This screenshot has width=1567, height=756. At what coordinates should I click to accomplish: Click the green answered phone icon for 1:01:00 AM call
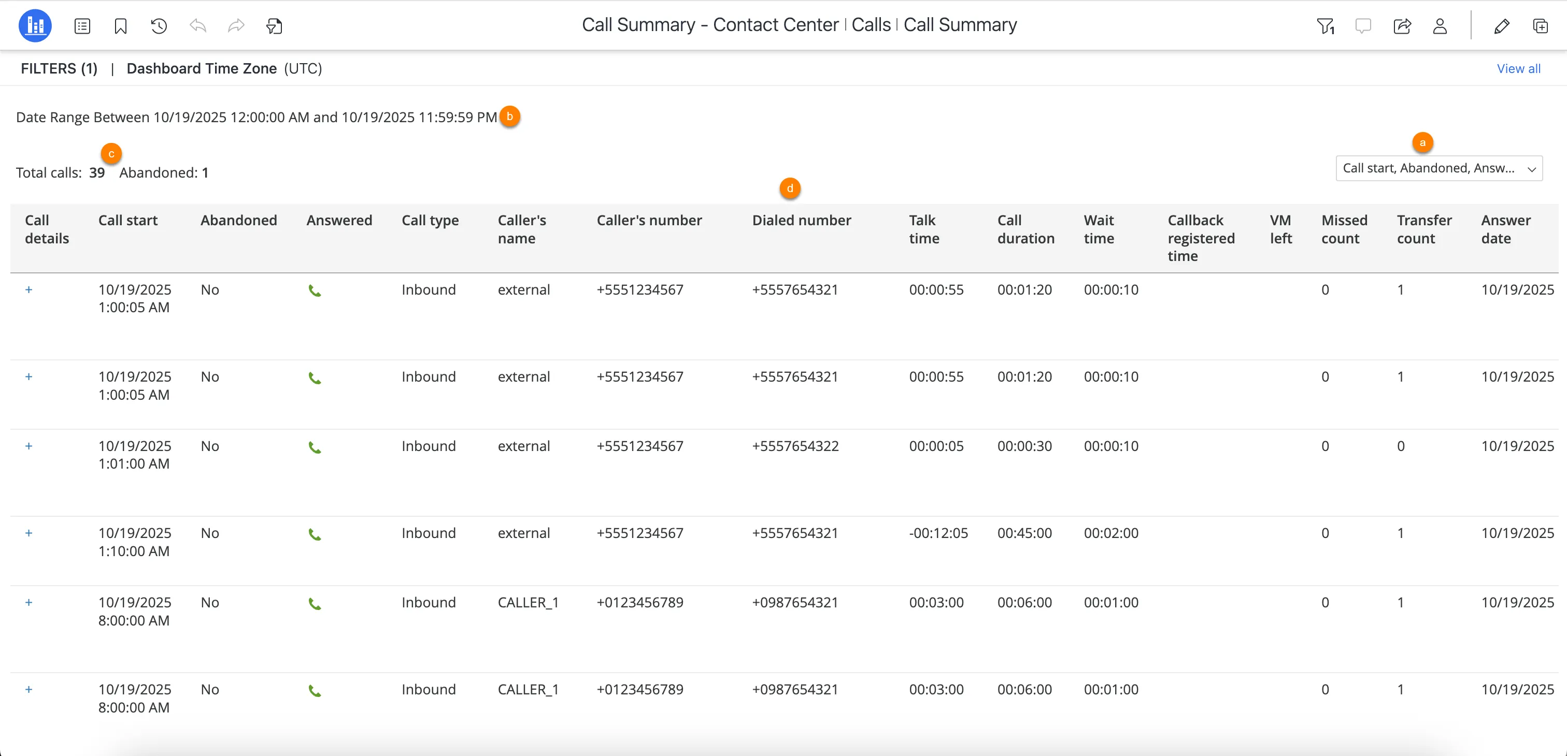315,447
